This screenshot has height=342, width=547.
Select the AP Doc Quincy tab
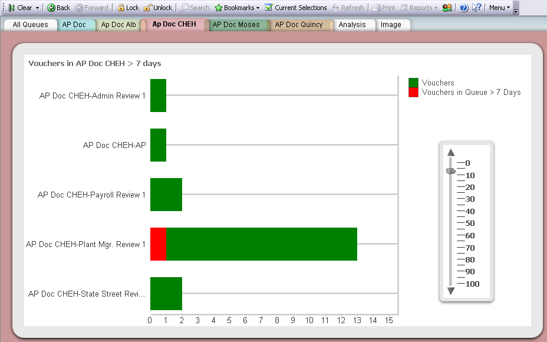pos(299,25)
